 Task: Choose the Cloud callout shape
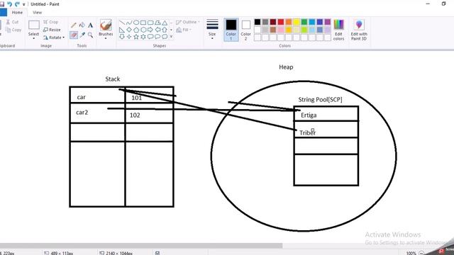(x=165, y=37)
